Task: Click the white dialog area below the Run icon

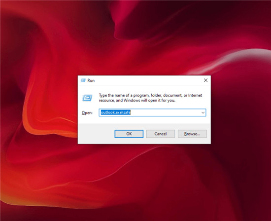Action: click(87, 105)
